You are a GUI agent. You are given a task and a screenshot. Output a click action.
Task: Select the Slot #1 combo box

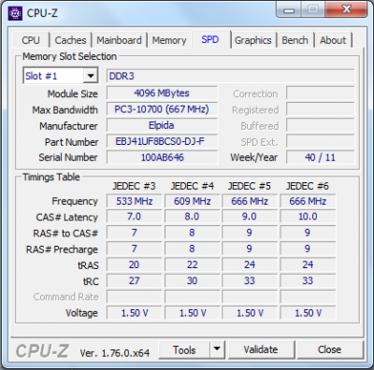click(x=61, y=76)
